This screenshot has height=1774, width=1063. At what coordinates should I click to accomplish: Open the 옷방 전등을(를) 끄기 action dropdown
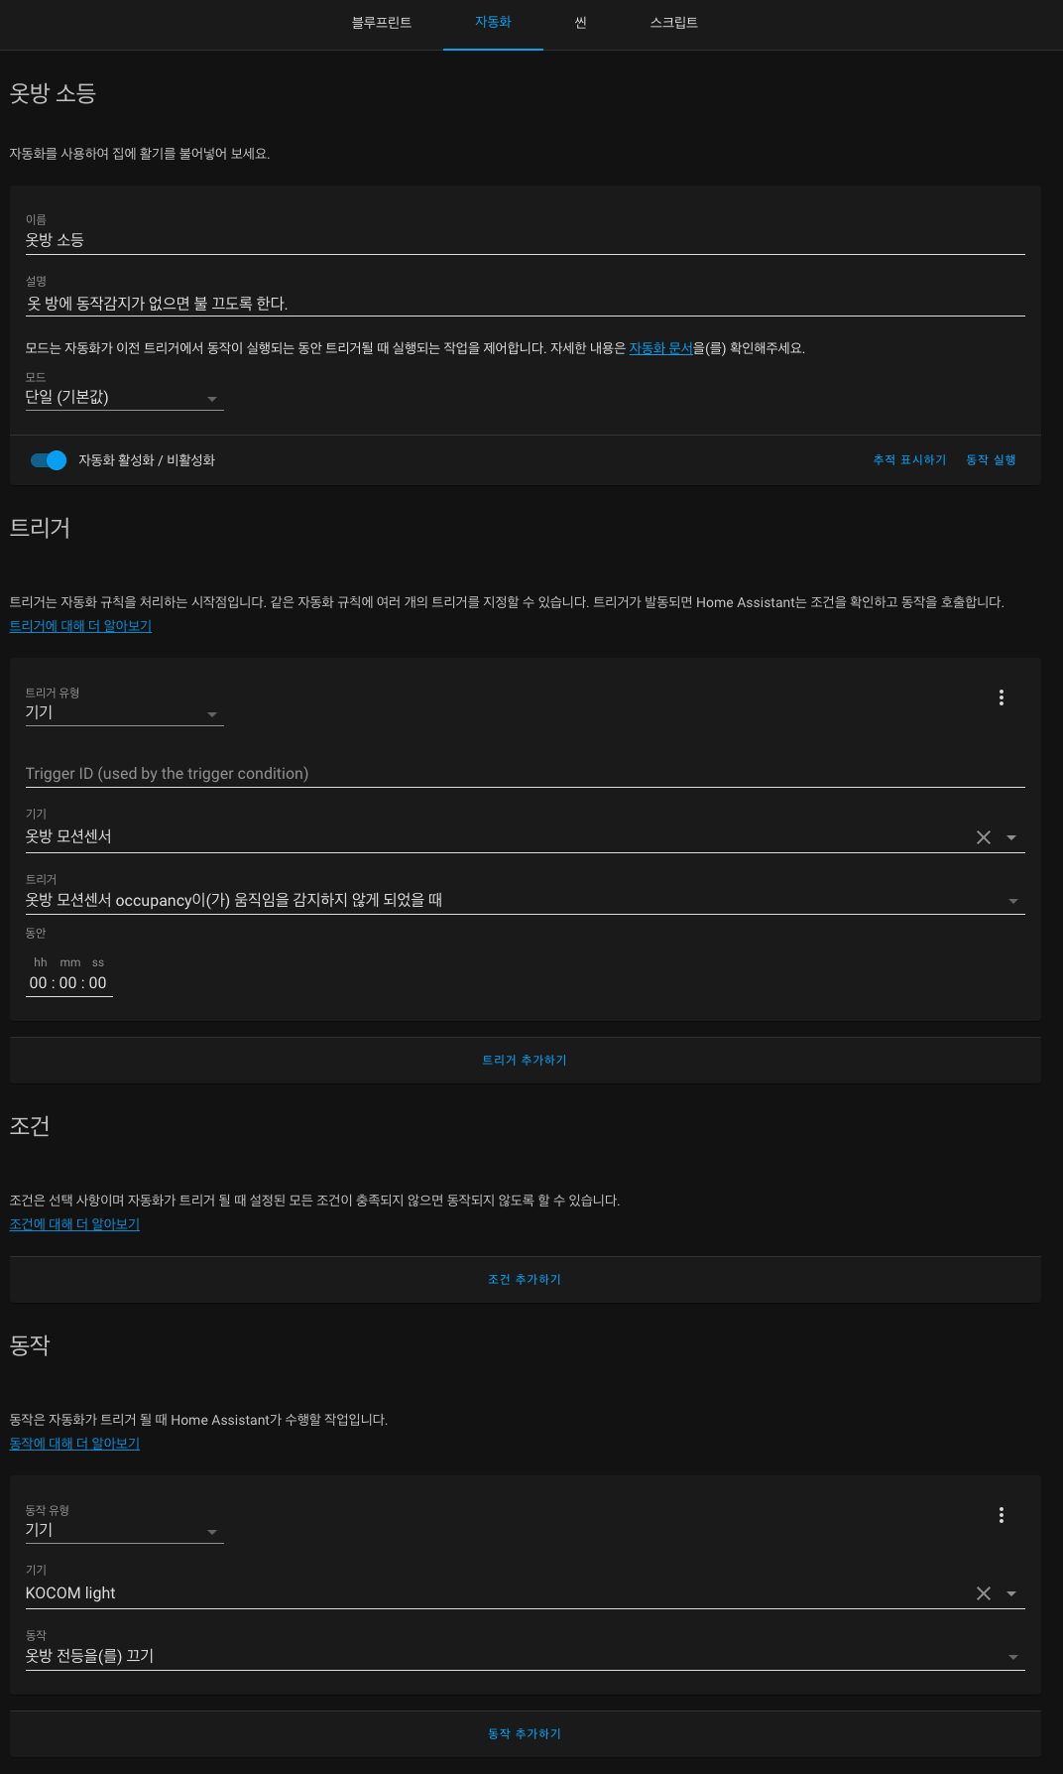(x=526, y=1656)
